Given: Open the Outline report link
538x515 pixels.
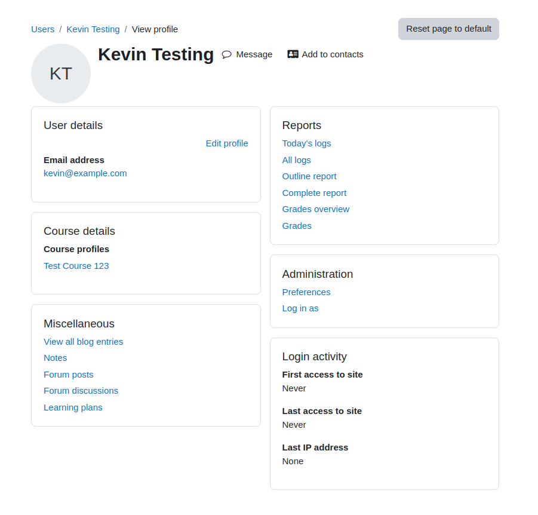Looking at the screenshot, I should click(x=309, y=176).
